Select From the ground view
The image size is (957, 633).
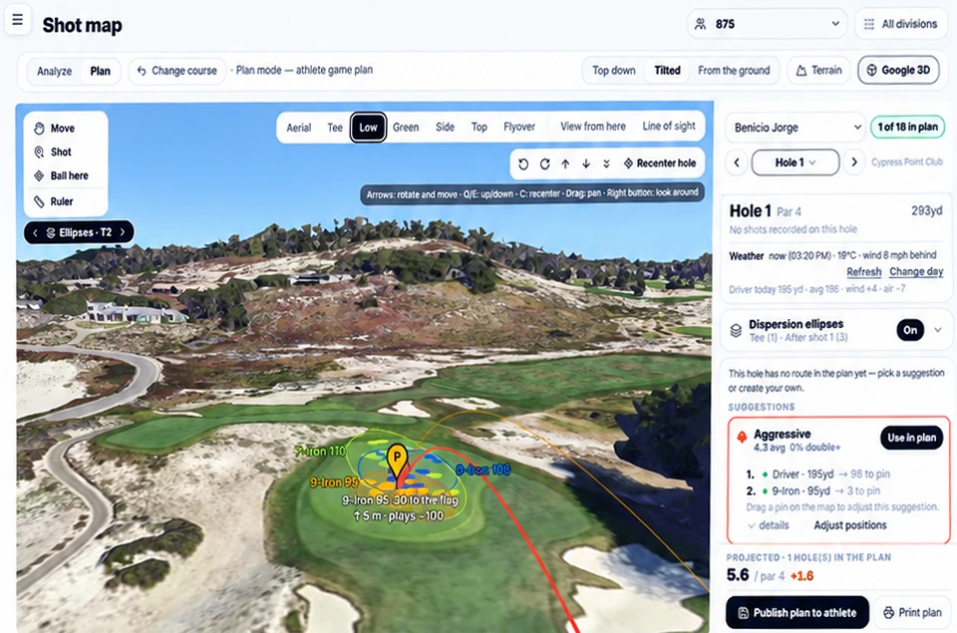point(734,71)
